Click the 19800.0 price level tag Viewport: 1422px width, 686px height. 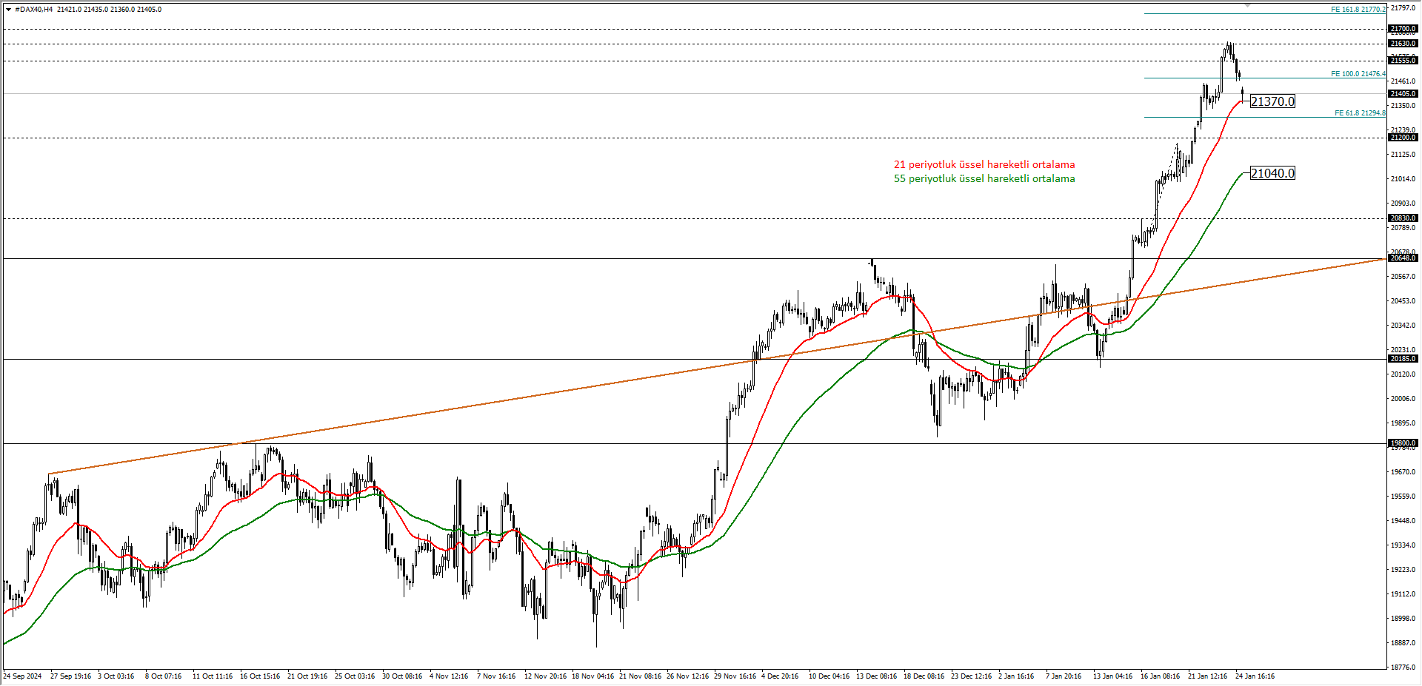click(x=1403, y=443)
